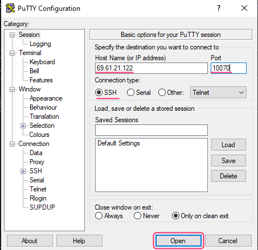Screen dimensions: 258x250
Task: Collapse the Connection category node
Action: 12,144
